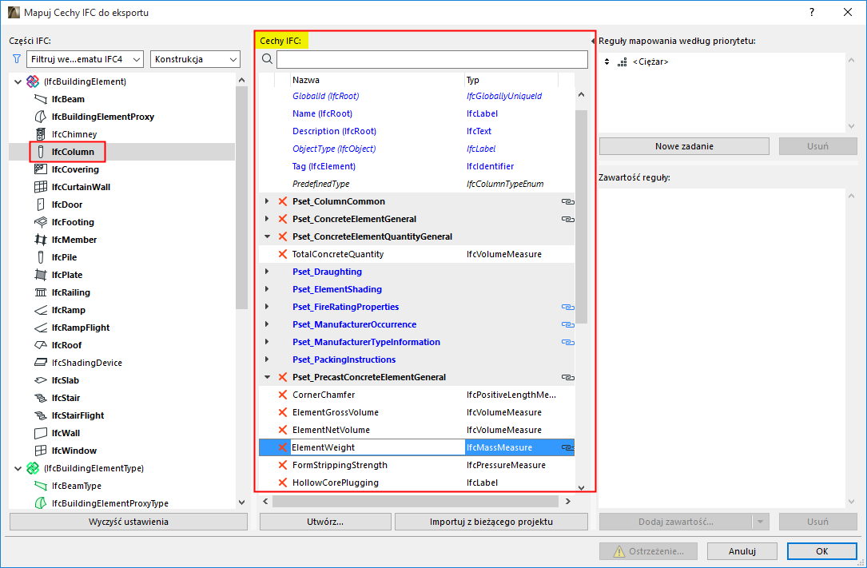Click the IfcCovering icon
The width and height of the screenshot is (867, 568).
[x=41, y=169]
